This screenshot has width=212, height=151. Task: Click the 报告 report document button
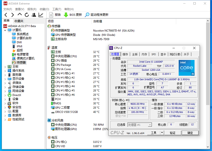coord(55,15)
